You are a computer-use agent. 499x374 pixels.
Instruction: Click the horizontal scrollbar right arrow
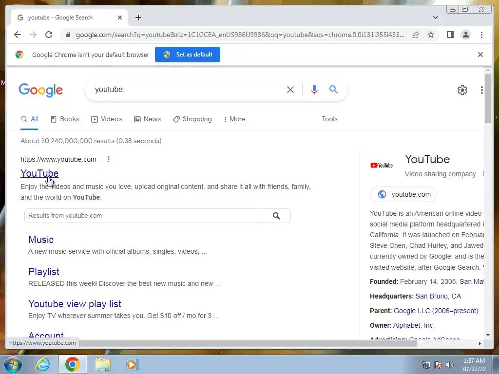pyautogui.click(x=480, y=343)
